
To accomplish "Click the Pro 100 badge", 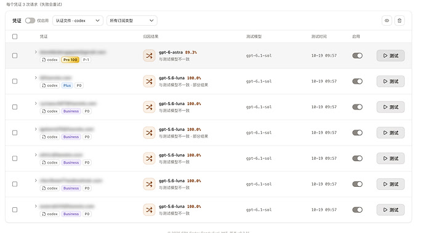I will [70, 60].
